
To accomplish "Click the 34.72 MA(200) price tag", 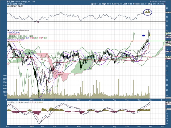I will tap(168, 59).
